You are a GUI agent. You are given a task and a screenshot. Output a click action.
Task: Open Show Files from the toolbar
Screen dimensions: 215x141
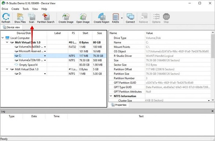(20, 18)
